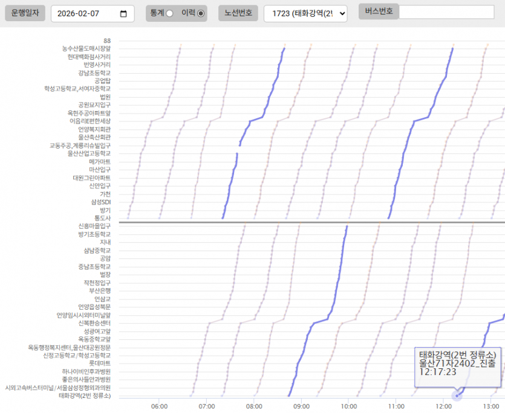Click the 노선번호 label button

238,13
